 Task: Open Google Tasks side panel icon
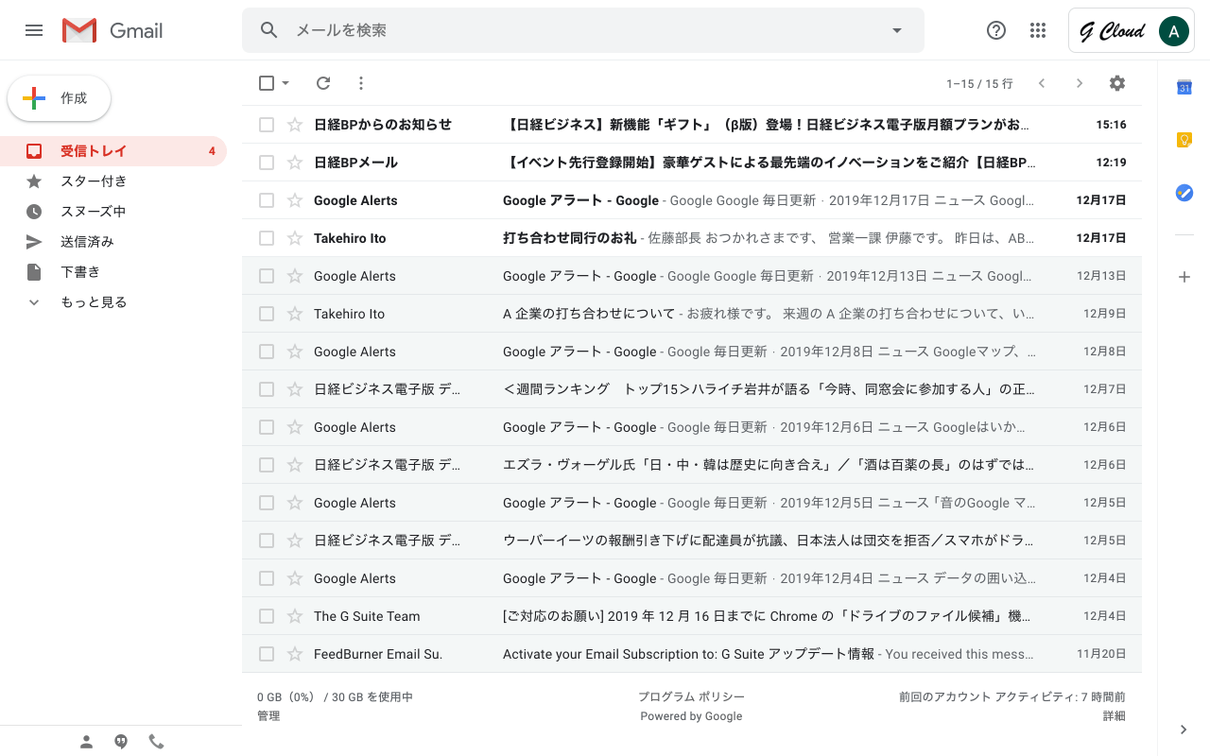[x=1184, y=193]
